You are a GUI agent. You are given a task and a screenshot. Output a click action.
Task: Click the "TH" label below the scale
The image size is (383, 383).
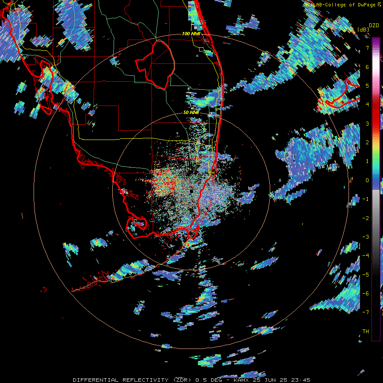coord(366,332)
